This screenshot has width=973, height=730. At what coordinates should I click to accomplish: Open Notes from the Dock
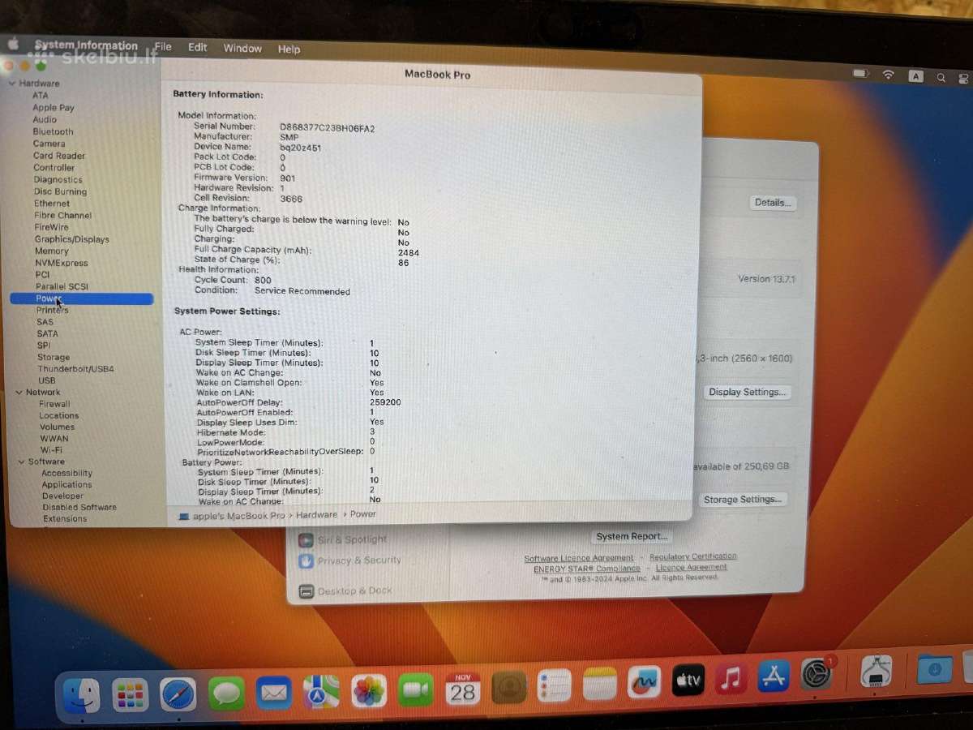[x=600, y=684]
